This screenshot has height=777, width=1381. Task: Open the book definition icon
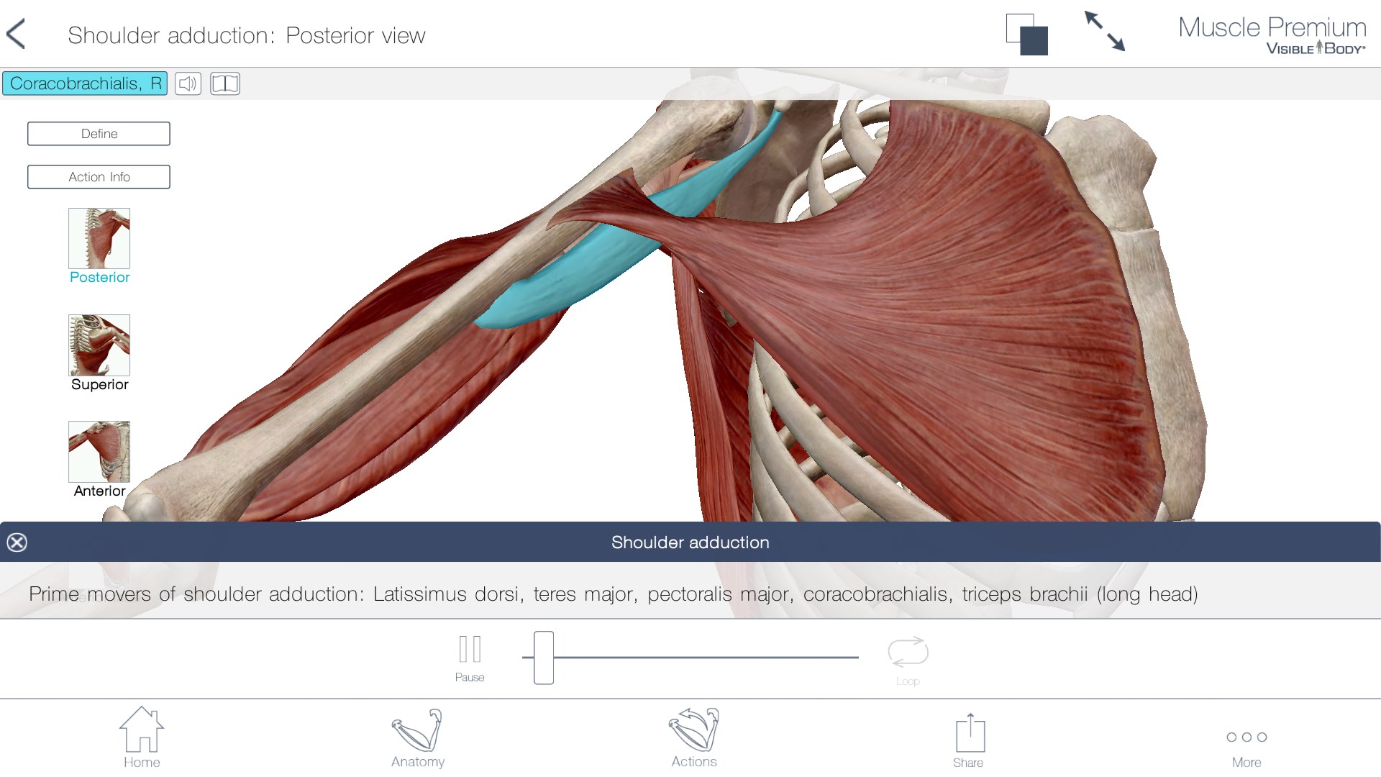click(225, 83)
